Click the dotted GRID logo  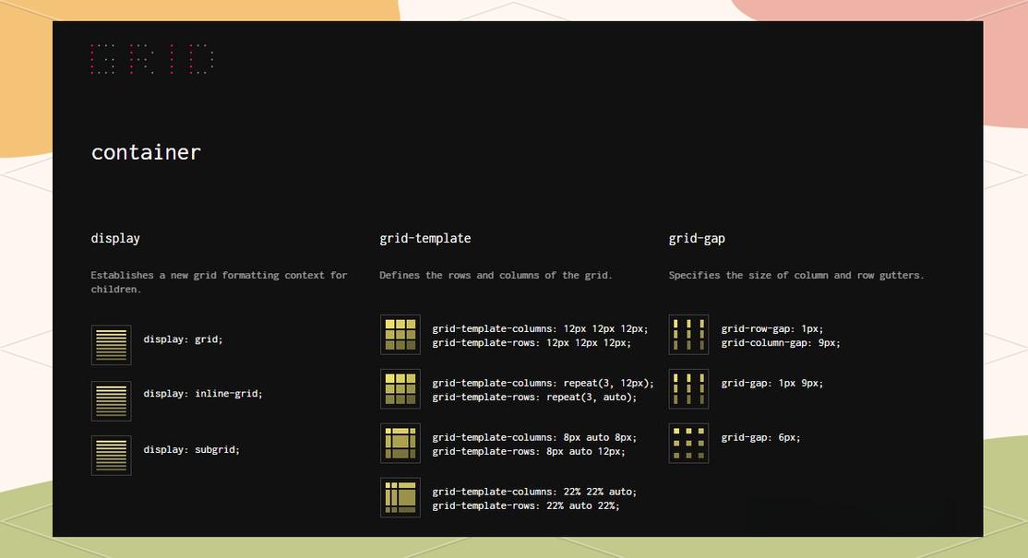coord(152,59)
